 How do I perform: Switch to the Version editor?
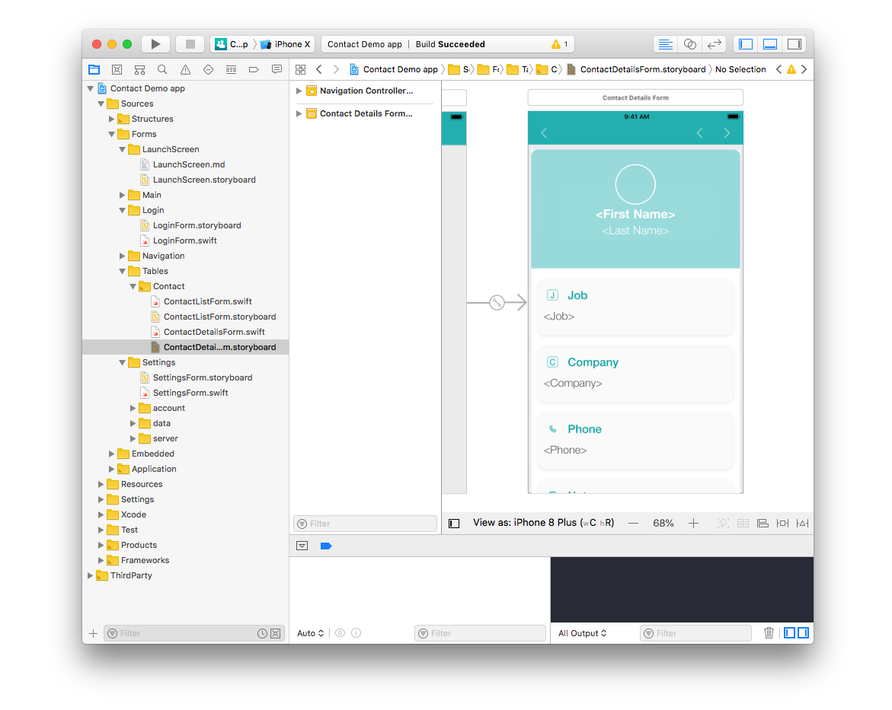click(714, 44)
